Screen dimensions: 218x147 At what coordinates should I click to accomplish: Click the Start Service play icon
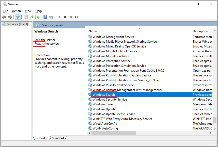59,17
